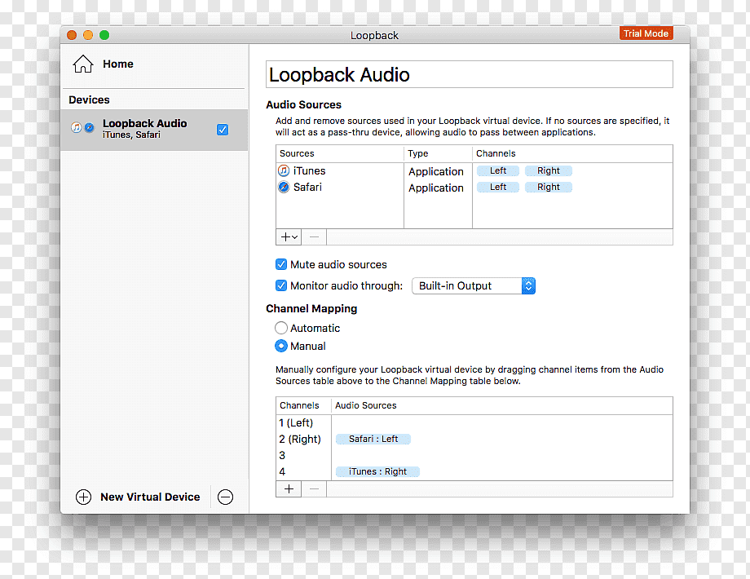Select the iTunes : Right mapping chip

(377, 472)
